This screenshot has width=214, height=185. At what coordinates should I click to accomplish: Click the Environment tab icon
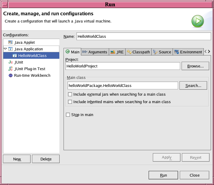tap(177, 52)
